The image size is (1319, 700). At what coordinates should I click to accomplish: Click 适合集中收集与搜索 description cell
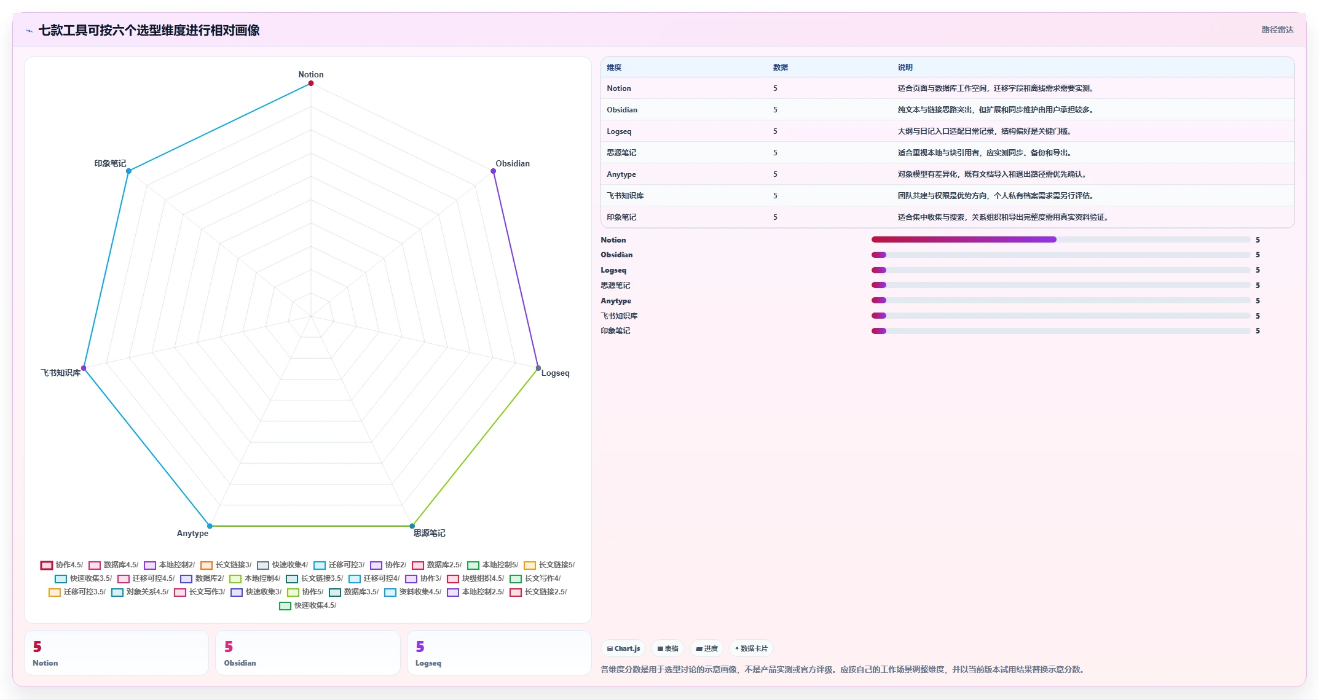click(x=1002, y=217)
